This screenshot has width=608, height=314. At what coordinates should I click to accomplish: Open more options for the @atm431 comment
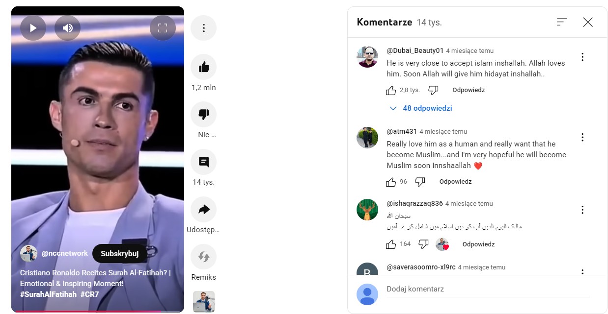coord(582,137)
